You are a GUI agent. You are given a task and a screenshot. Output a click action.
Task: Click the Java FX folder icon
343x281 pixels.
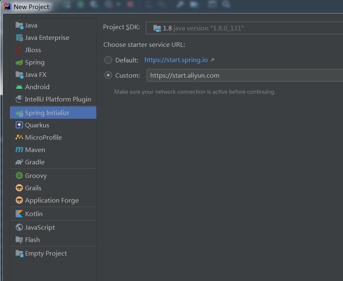click(x=19, y=75)
